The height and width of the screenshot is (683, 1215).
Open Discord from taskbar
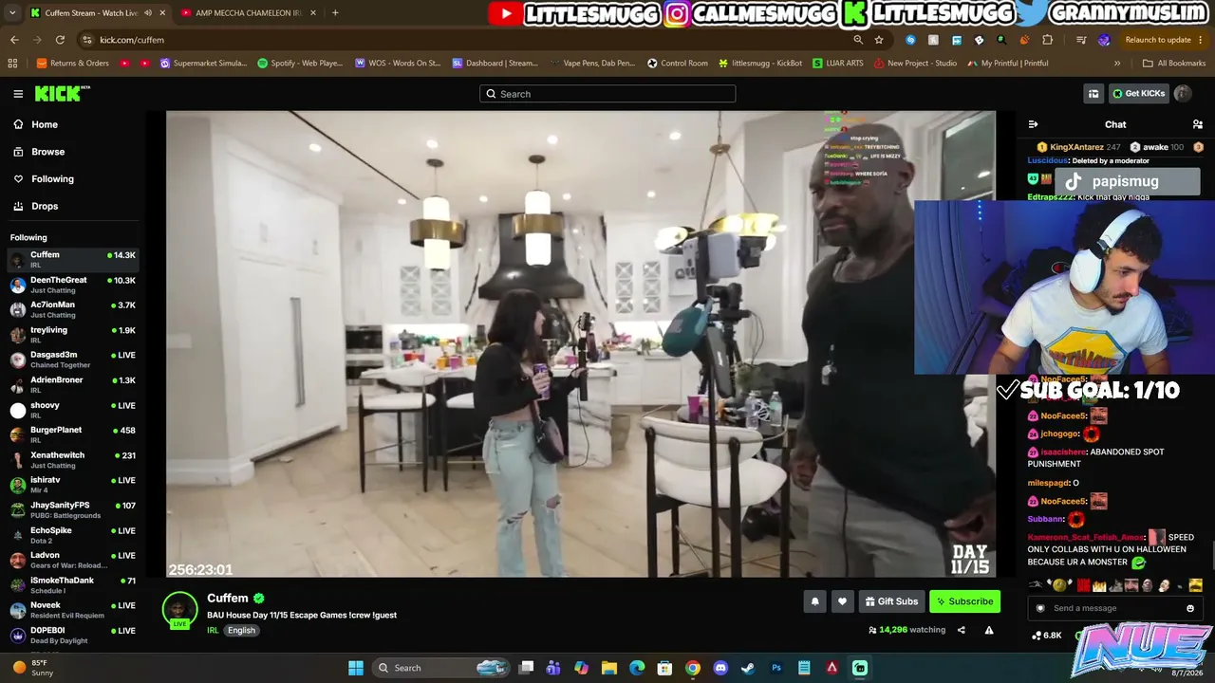pos(720,668)
